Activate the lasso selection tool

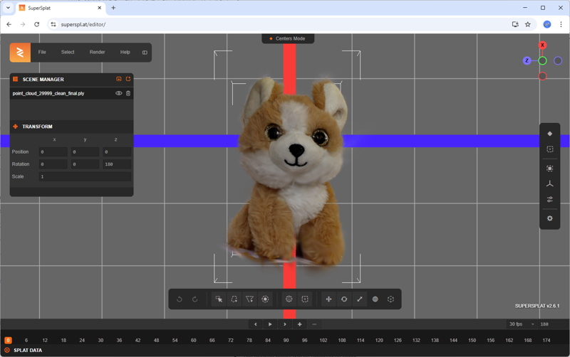pos(234,299)
